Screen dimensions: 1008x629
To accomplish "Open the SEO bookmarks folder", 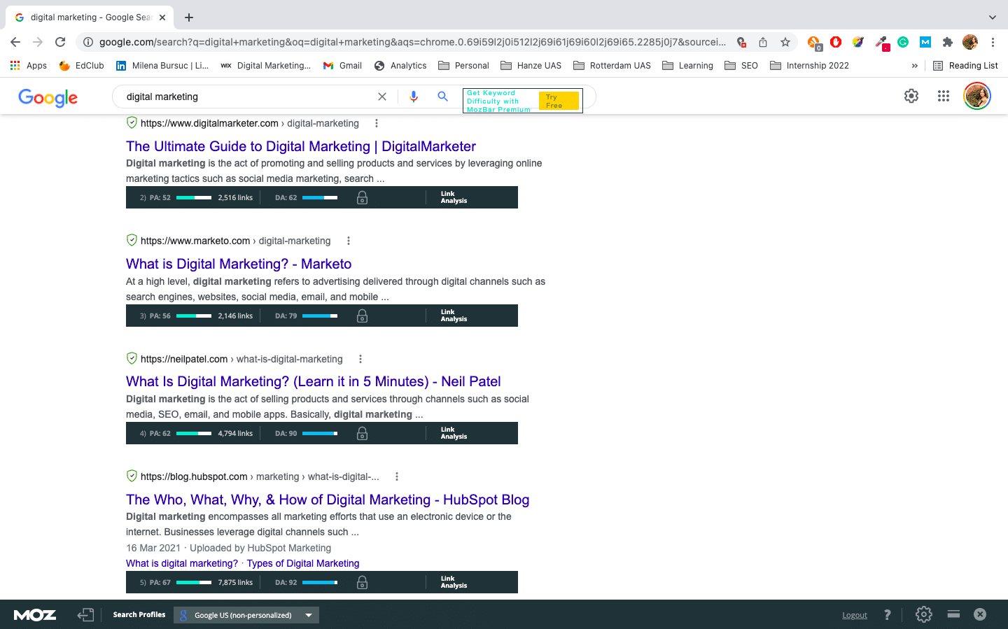I will [x=741, y=66].
